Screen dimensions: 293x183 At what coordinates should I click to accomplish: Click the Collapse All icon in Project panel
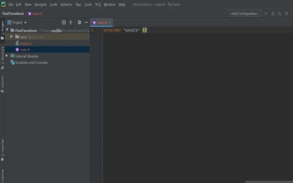click(70, 23)
